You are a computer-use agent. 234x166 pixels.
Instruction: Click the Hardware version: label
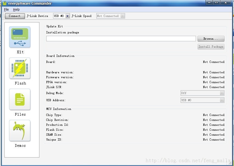60,72
